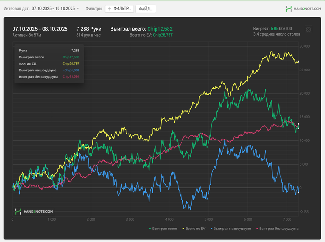The image size is (325, 242).
Task: Click the 7 288 Руки hand count
Action: pos(89,29)
